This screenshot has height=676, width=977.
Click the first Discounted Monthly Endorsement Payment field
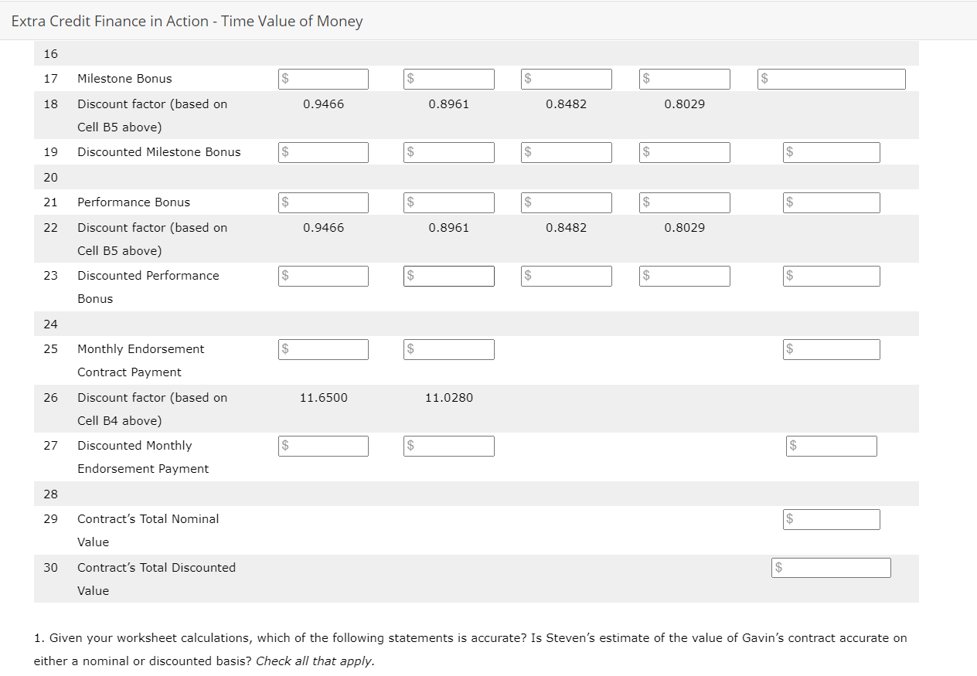(x=323, y=445)
